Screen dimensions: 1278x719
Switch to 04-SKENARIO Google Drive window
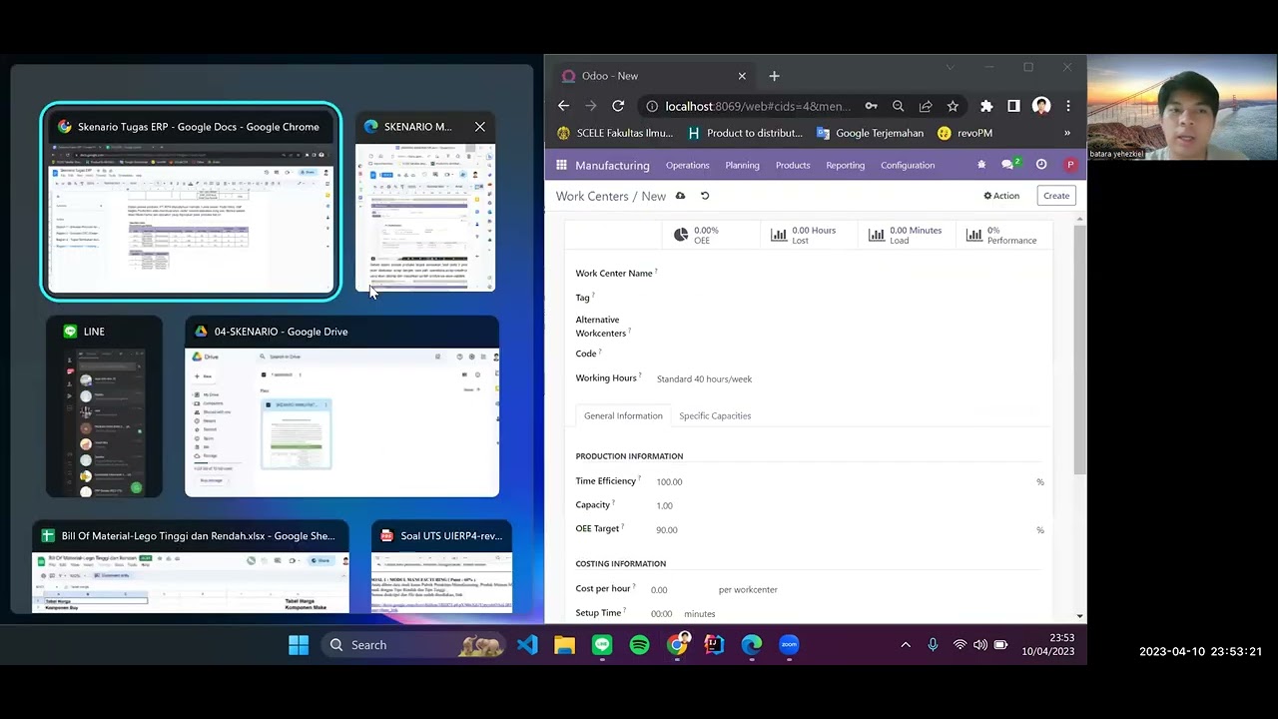coord(341,406)
